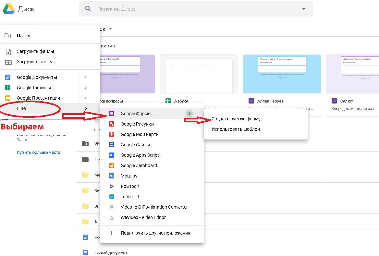
Task: Click the Азбука spreadsheet file icon
Action: click(168, 101)
